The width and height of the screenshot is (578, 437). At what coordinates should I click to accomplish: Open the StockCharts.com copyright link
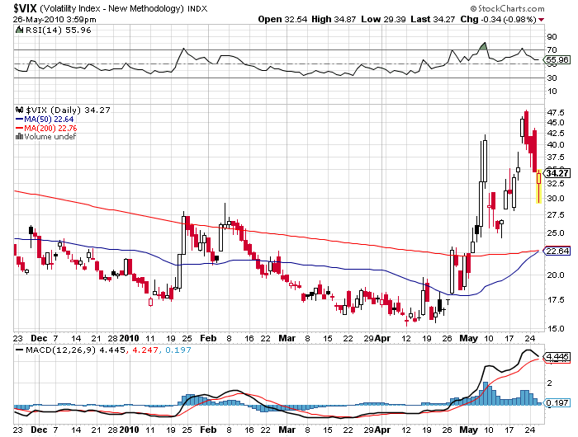coord(507,8)
